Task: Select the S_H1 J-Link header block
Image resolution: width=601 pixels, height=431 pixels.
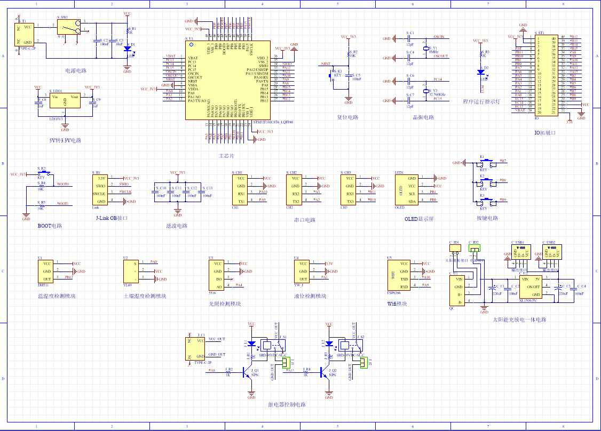Action: [x=100, y=190]
